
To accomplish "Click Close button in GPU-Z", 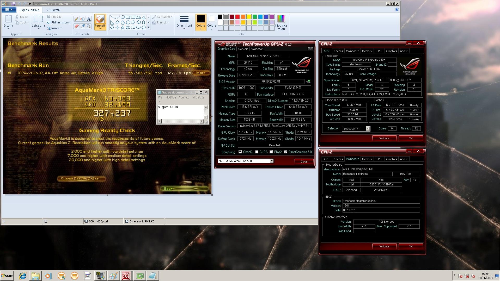I will [x=304, y=161].
